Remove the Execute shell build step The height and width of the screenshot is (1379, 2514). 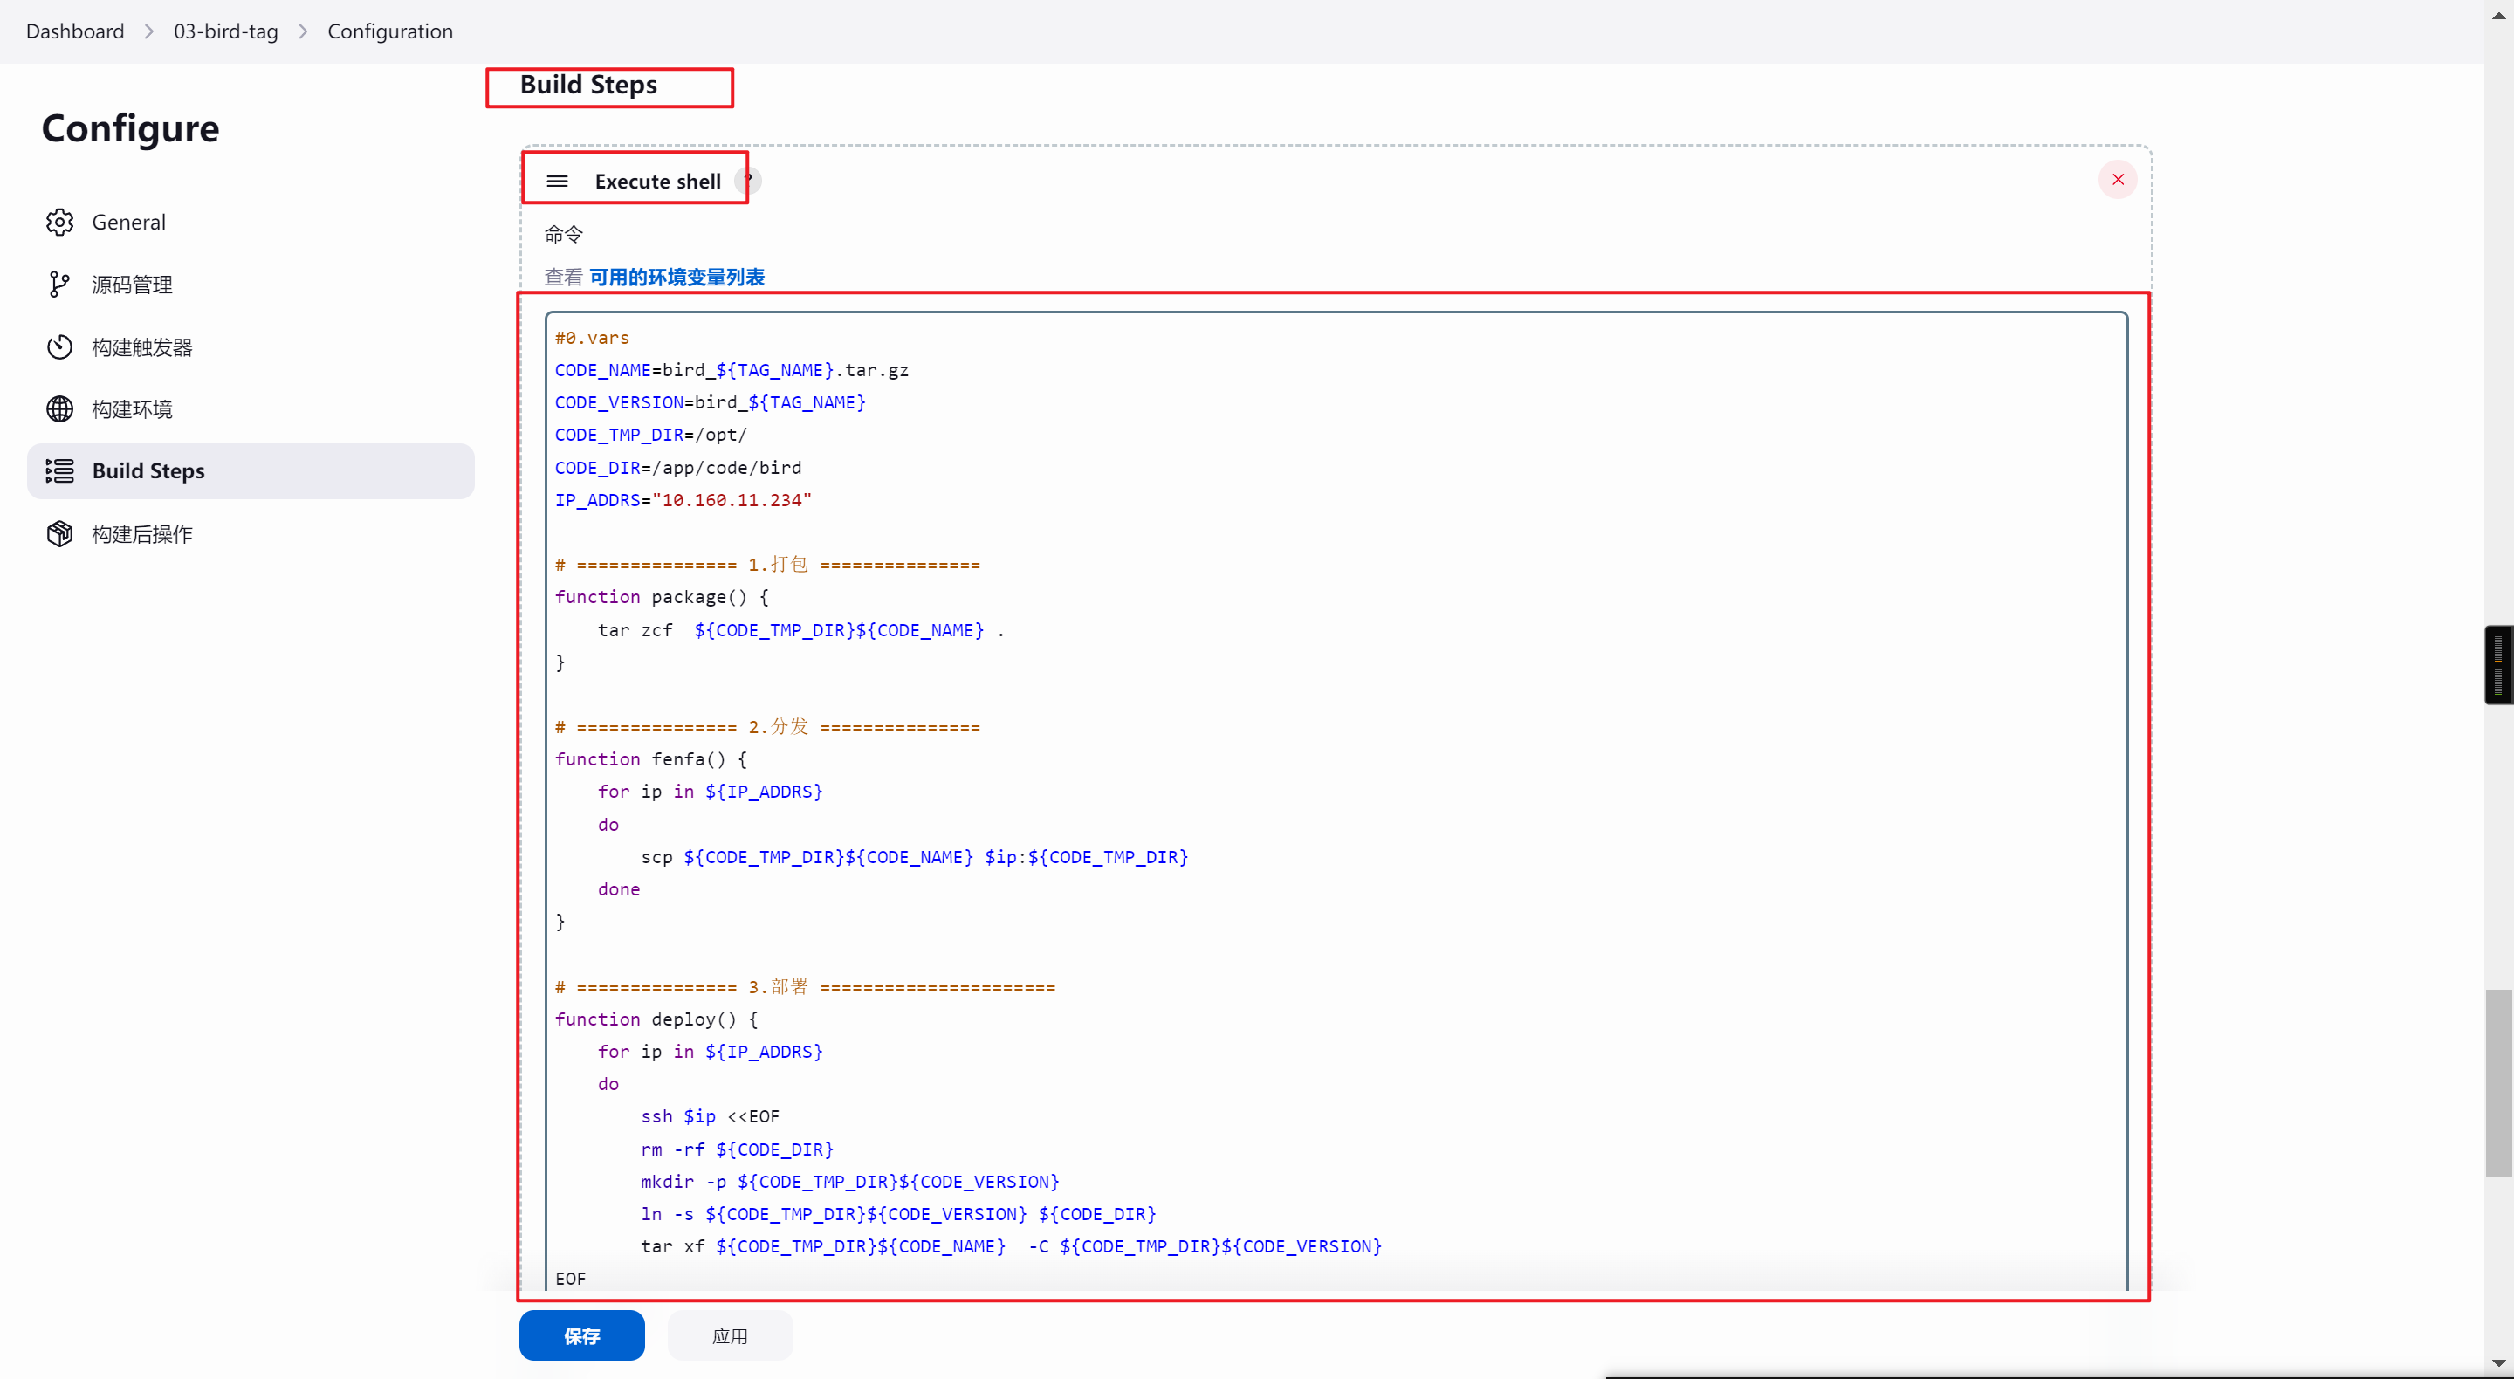[x=2117, y=180]
